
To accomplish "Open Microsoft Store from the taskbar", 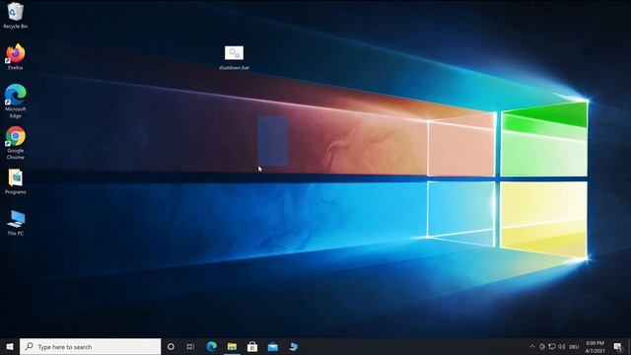I will pos(252,346).
